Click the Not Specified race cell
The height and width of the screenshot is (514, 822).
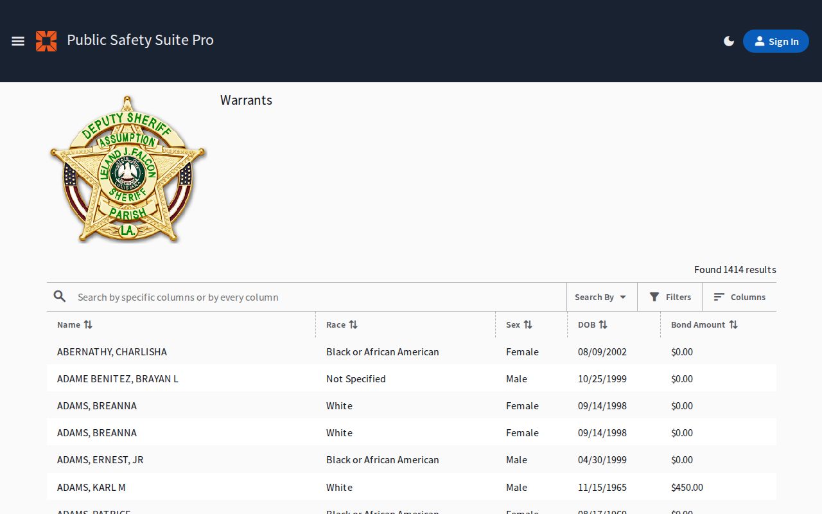click(356, 378)
